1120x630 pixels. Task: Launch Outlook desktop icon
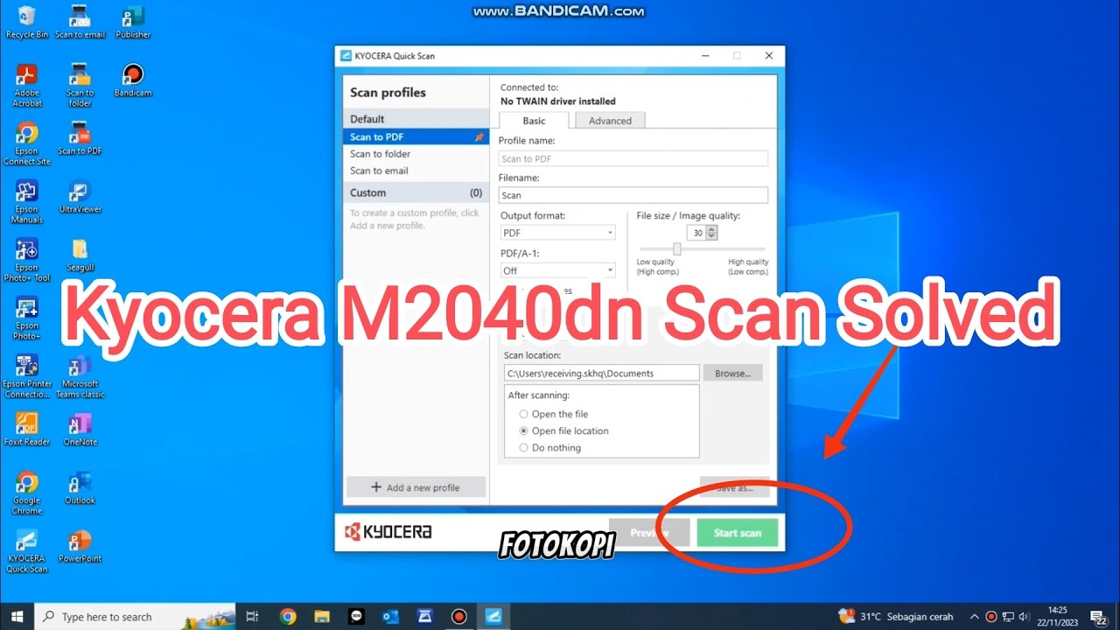[80, 488]
